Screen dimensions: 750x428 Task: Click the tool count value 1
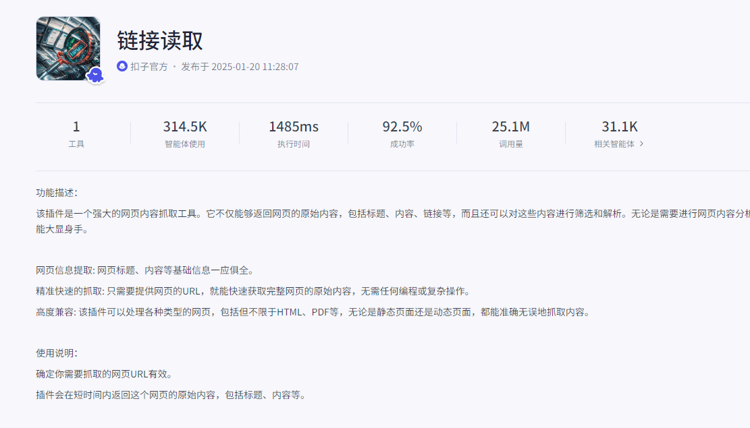(76, 127)
